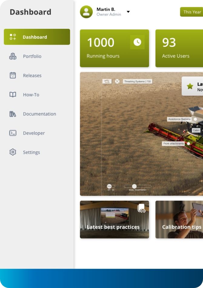This screenshot has height=288, width=203.
Task: Click the clock icon on Running hours card
Action: pos(137,42)
